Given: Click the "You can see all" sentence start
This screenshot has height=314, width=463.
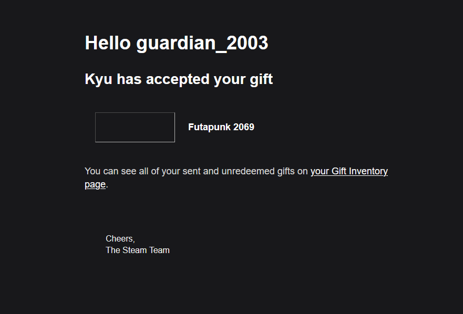Looking at the screenshot, I should click(x=116, y=171).
